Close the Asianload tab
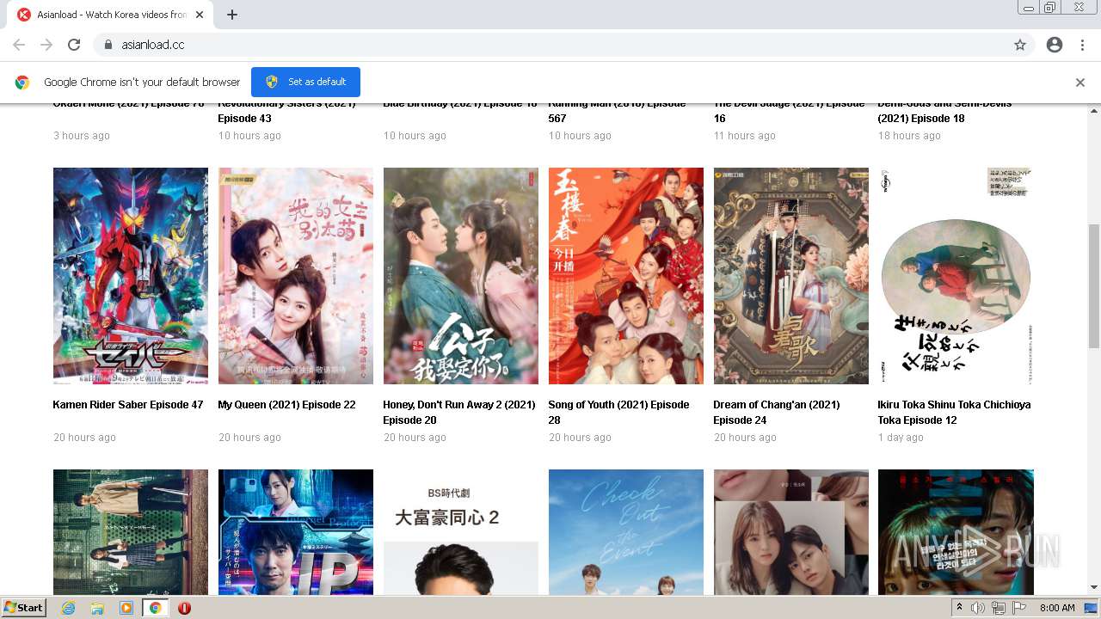1101x619 pixels. coord(200,15)
